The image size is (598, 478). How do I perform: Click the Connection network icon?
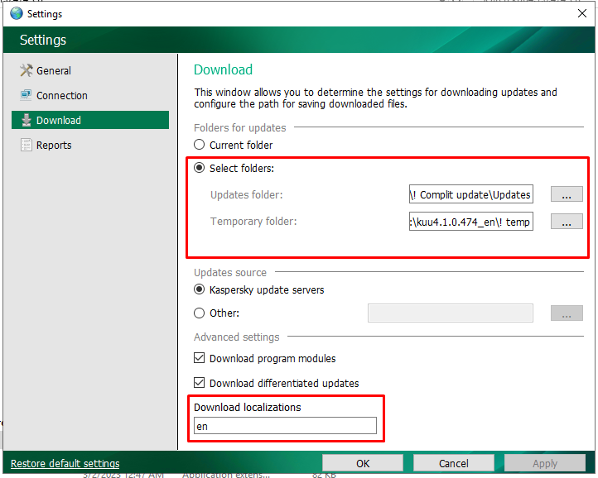(26, 95)
